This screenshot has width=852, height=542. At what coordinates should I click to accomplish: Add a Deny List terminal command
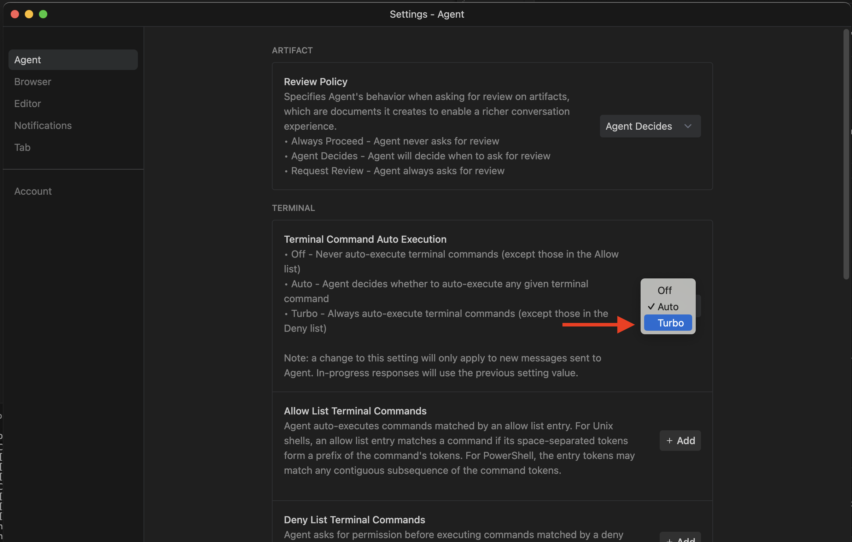click(680, 538)
